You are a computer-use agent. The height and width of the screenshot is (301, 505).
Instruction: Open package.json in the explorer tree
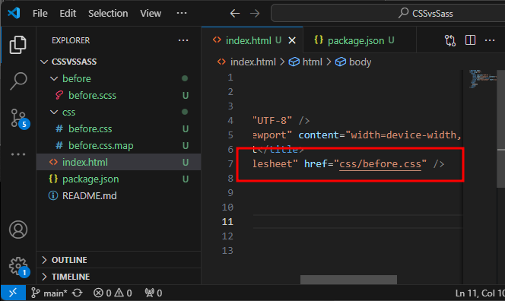tap(119, 179)
